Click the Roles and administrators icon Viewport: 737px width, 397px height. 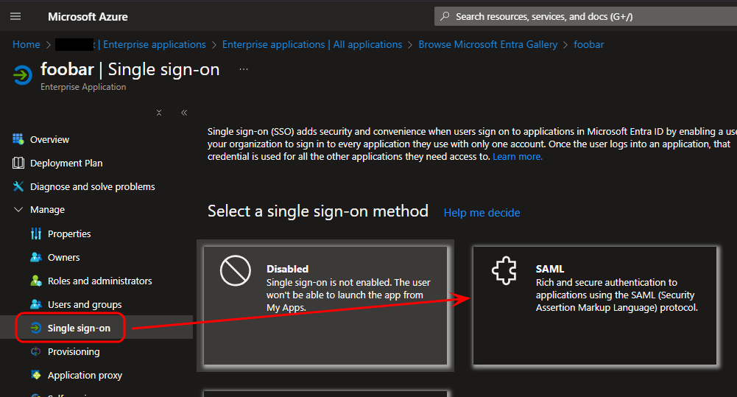(x=36, y=281)
